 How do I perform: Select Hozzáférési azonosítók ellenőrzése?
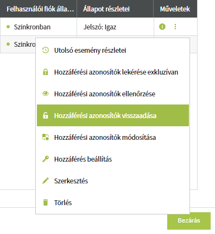113,94
